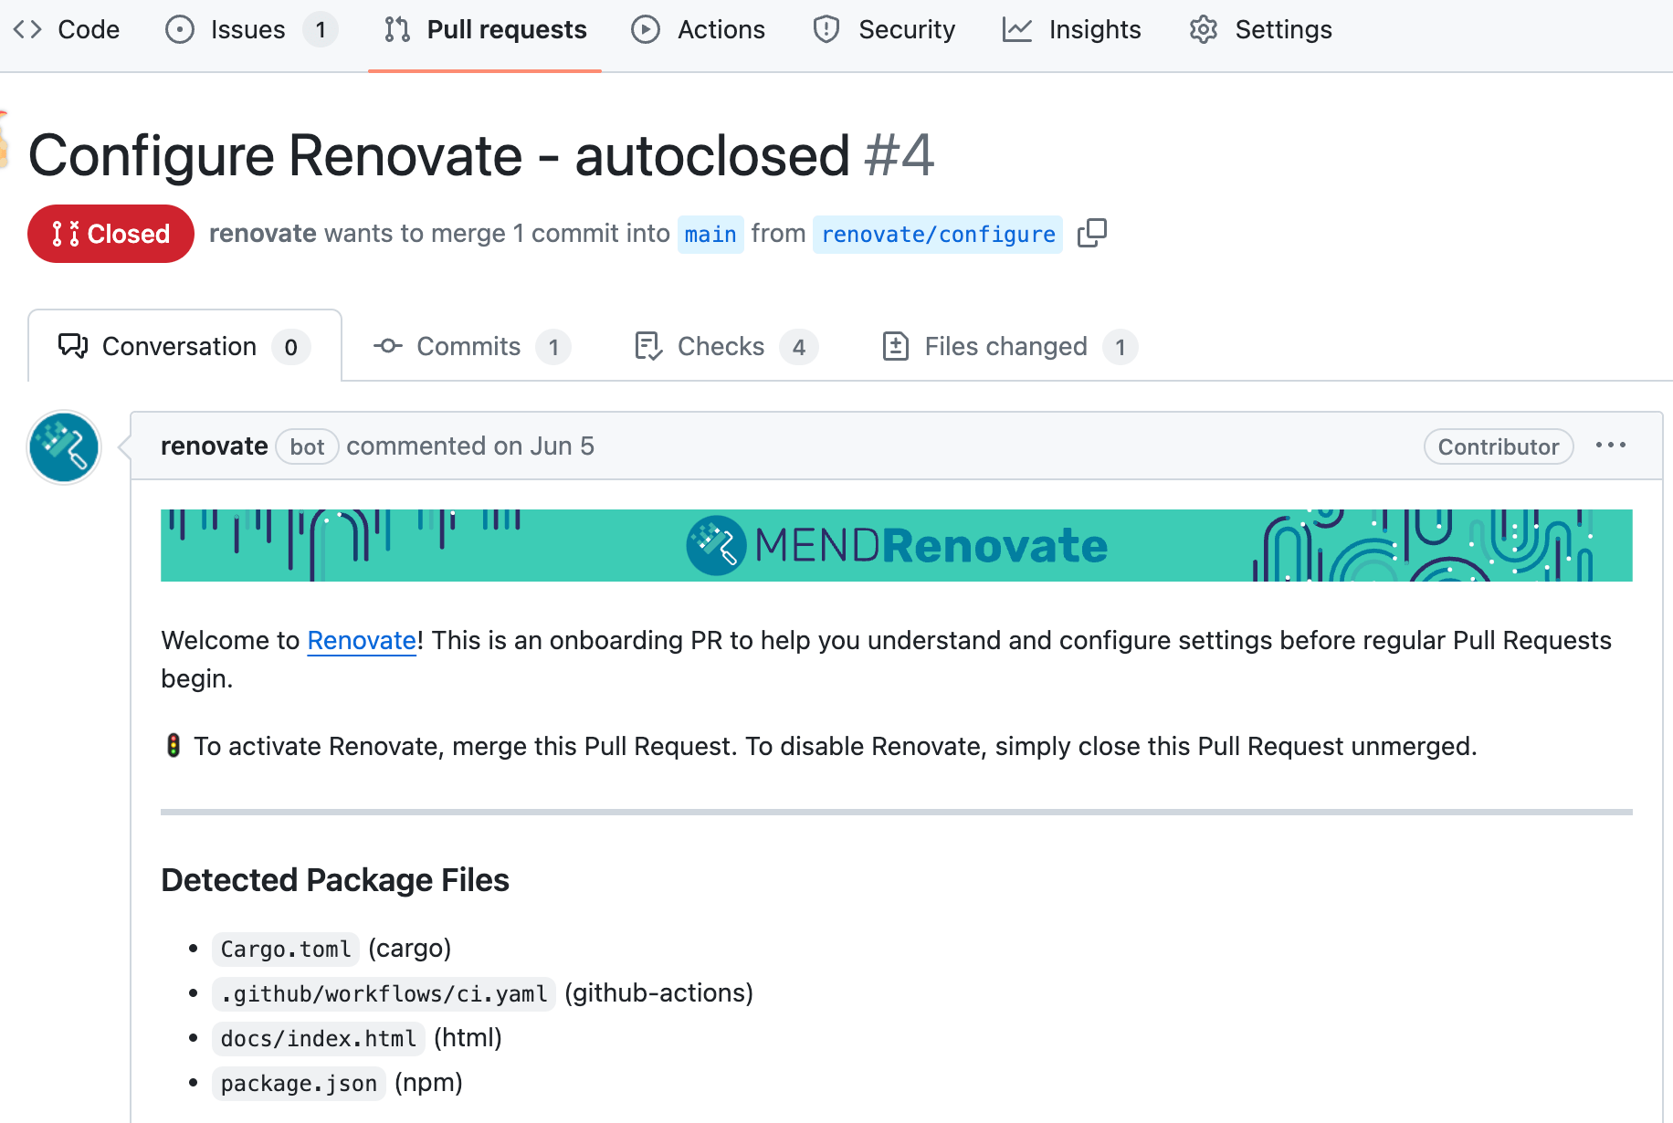The height and width of the screenshot is (1123, 1673).
Task: Switch to the Conversation tab
Action: click(x=184, y=346)
